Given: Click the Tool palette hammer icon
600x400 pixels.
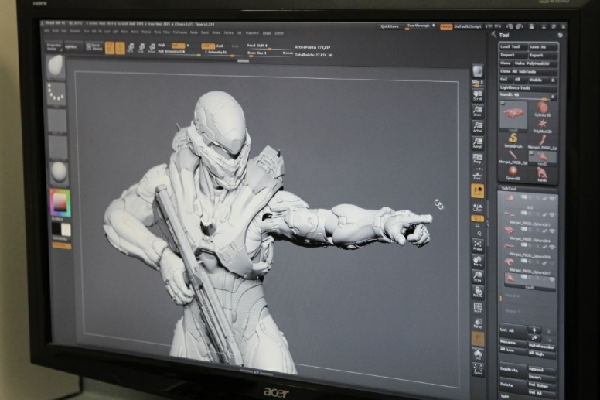Looking at the screenshot, I should coord(493,35).
